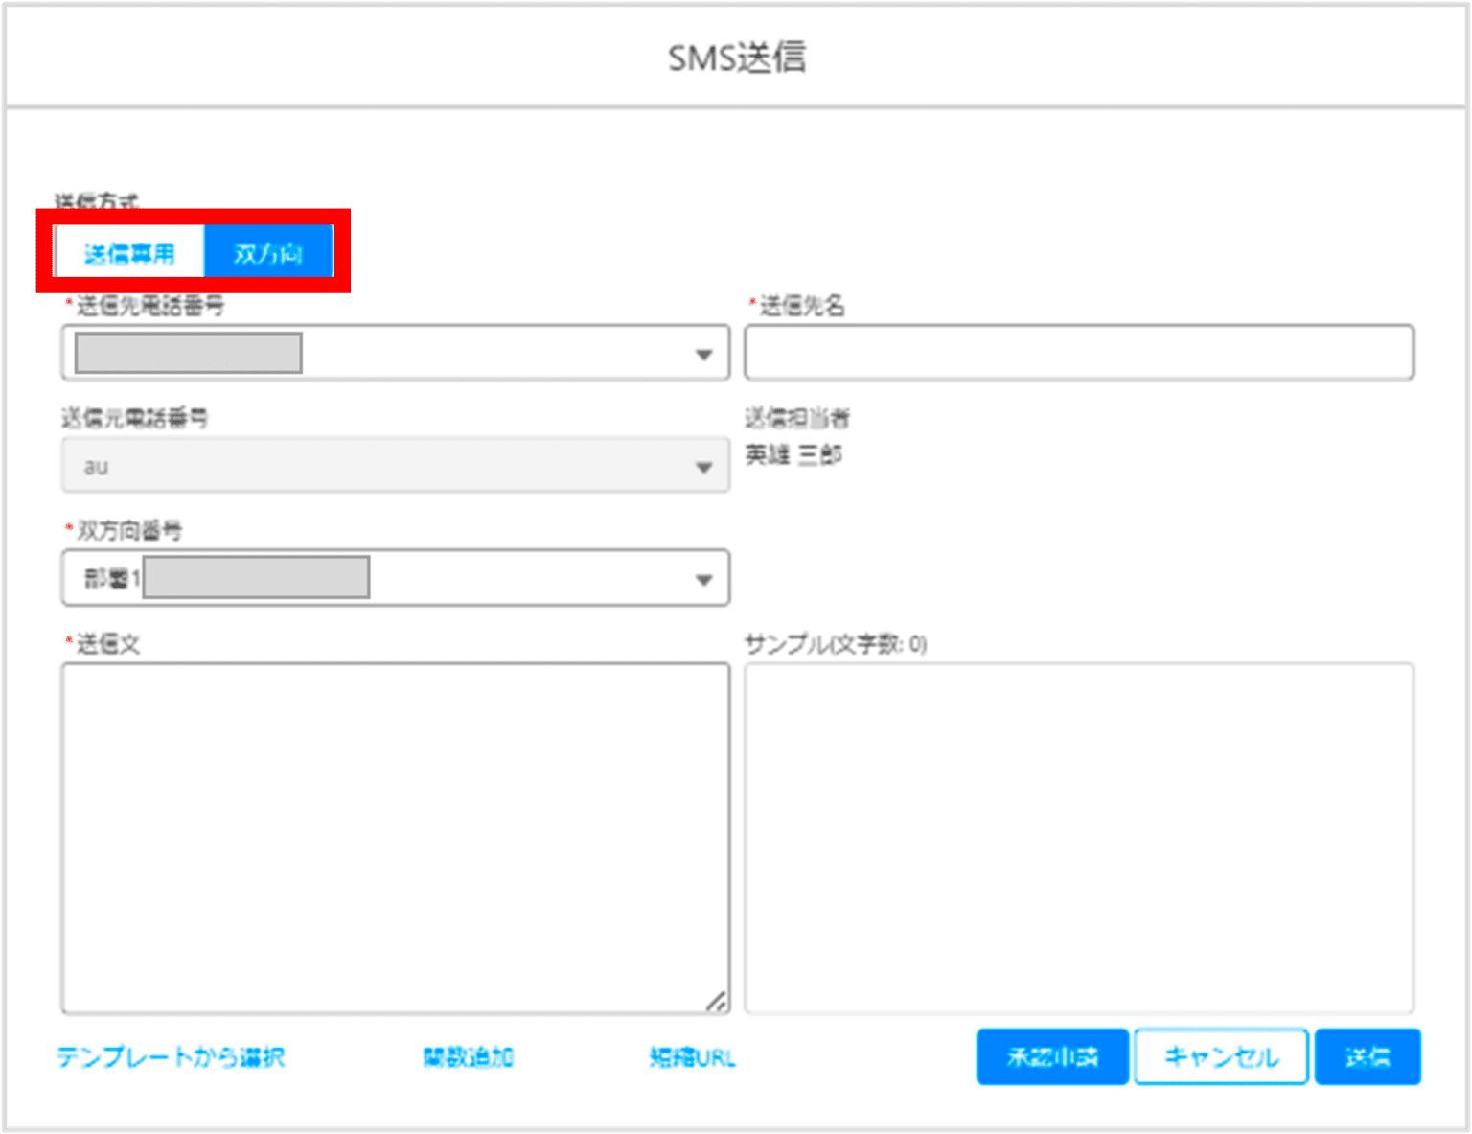1472x1134 pixels.
Task: Click the sender name 英雄 三郎
Action: pos(795,455)
